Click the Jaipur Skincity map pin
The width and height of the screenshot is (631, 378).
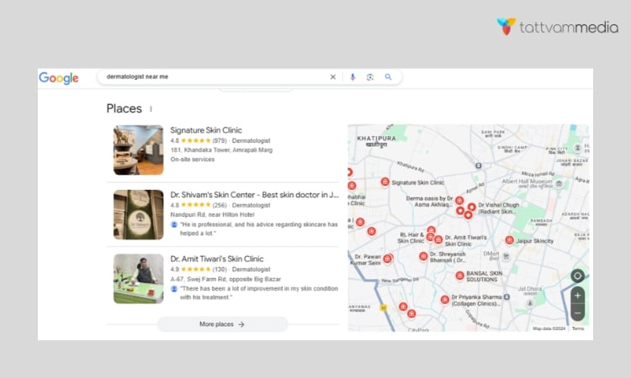(510, 240)
